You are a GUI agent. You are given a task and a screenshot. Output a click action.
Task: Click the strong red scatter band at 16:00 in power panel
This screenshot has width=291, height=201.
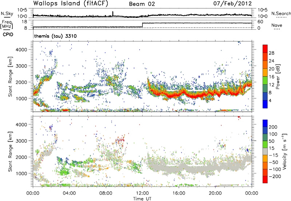click(x=179, y=94)
